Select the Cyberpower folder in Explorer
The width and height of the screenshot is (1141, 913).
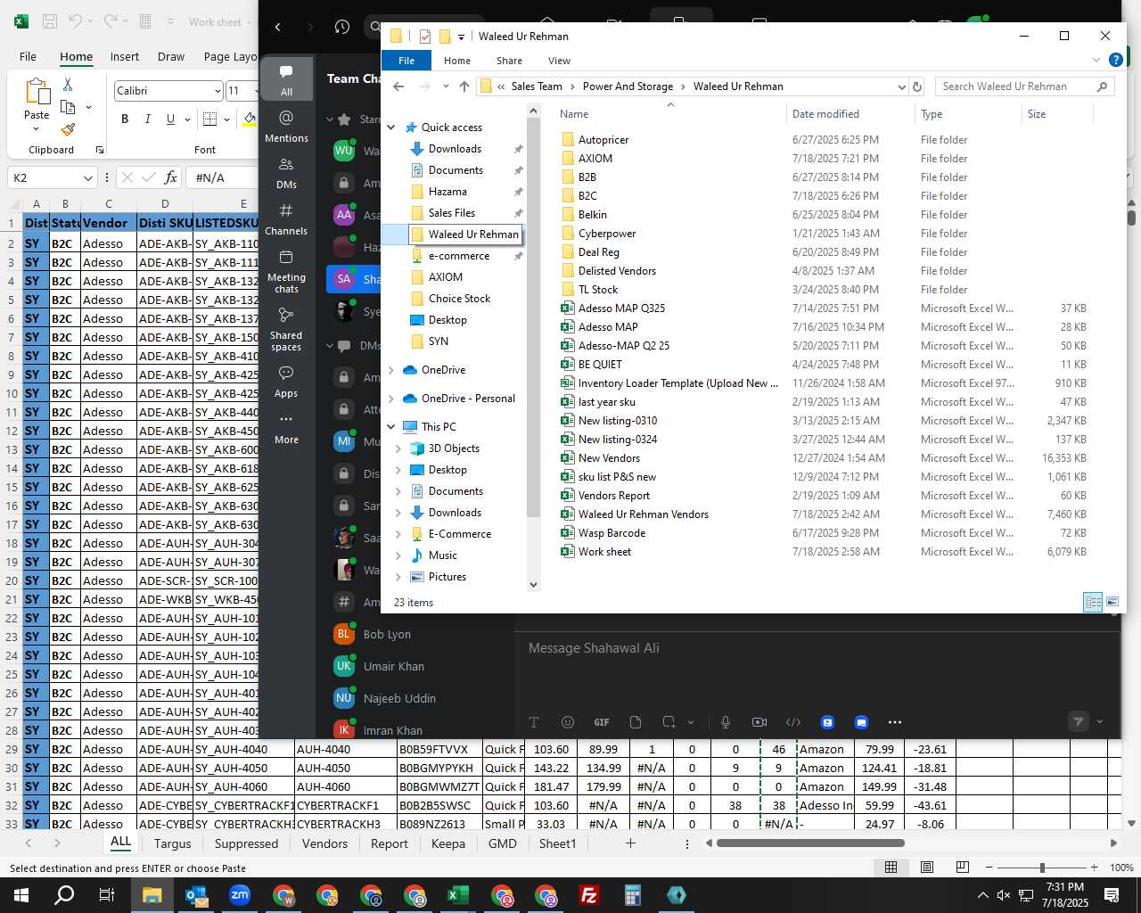tap(607, 234)
